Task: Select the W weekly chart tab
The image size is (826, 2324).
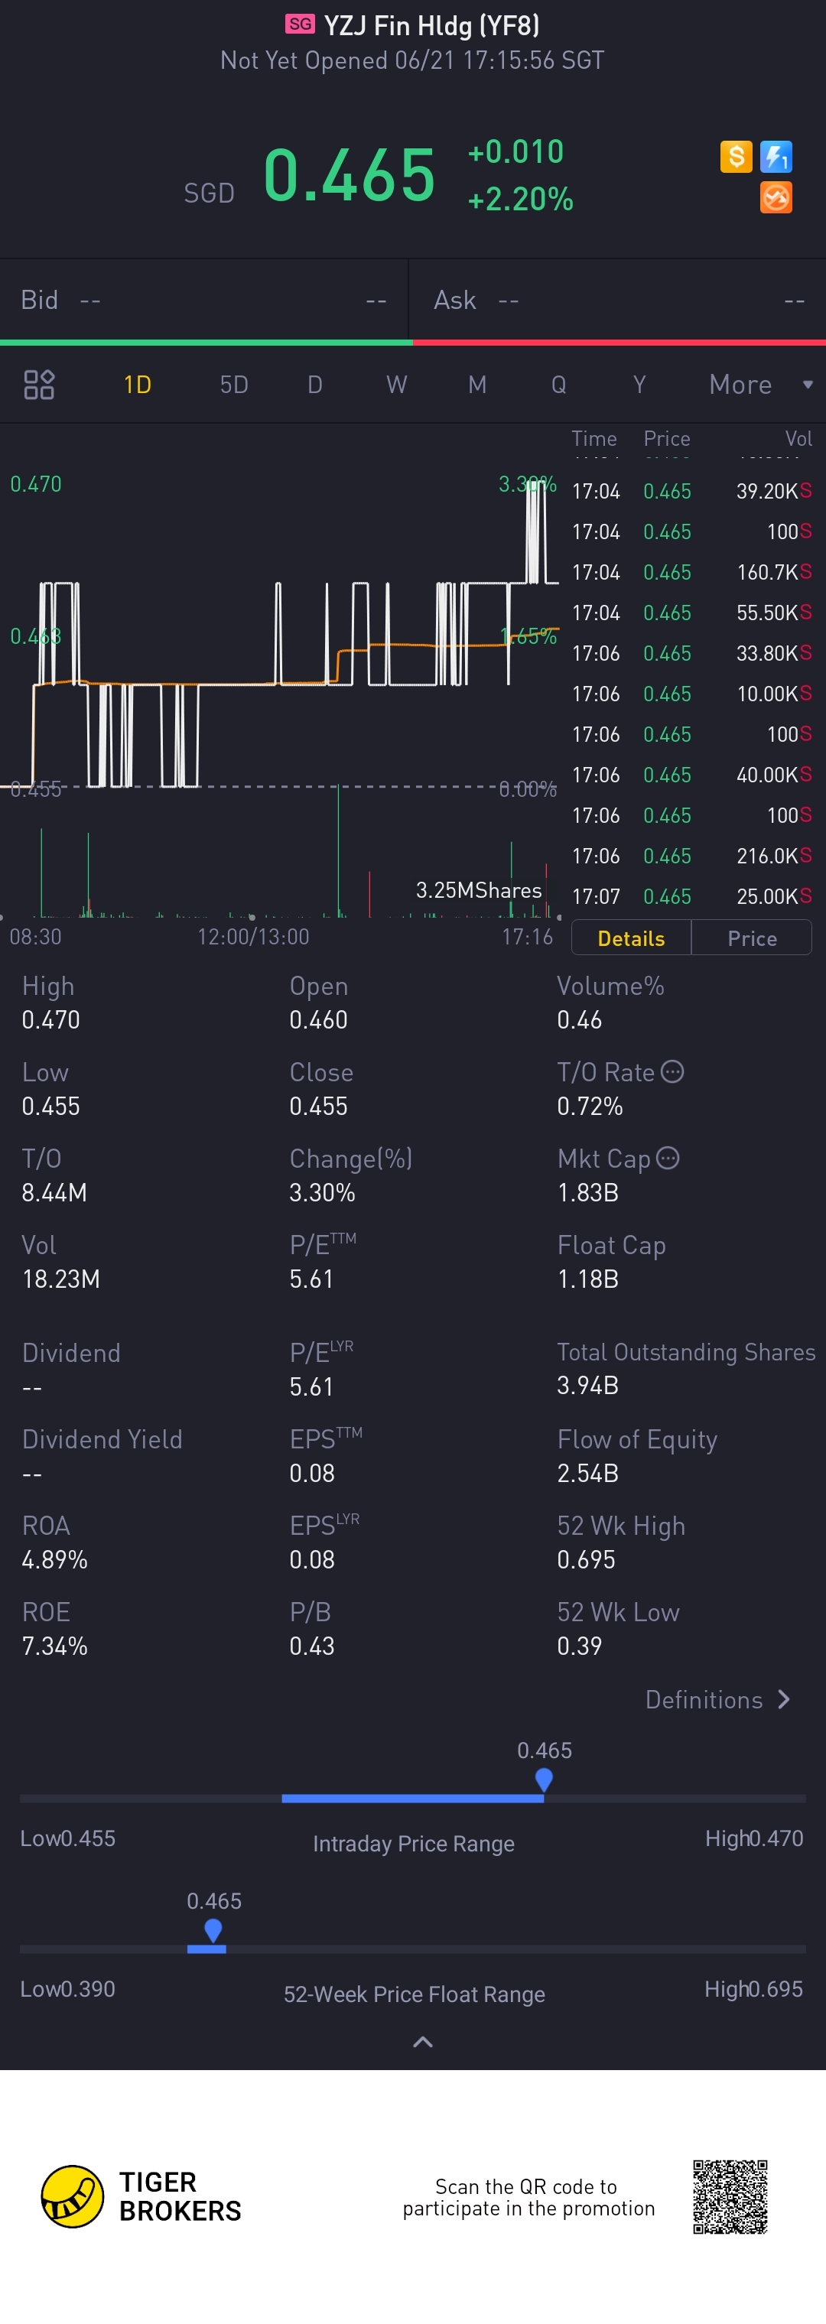Action: (x=396, y=385)
